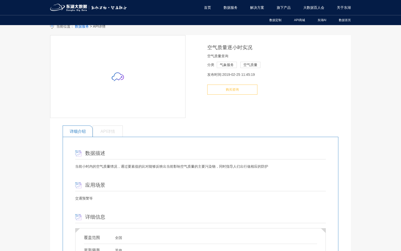Click the 全国 coverage value
This screenshot has height=251, width=401.
[119, 238]
